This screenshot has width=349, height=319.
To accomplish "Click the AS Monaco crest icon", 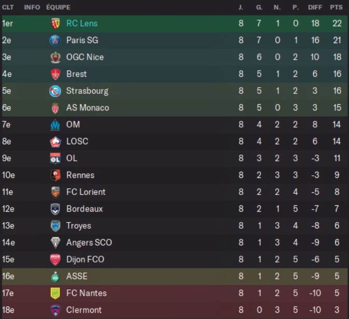I will [55, 108].
